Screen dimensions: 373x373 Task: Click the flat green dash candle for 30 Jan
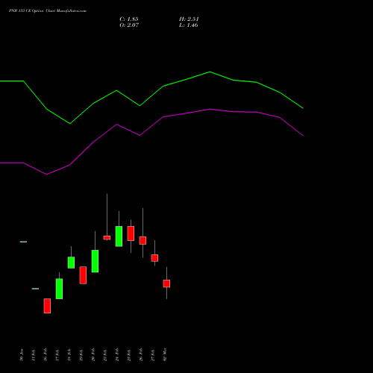[23, 242]
